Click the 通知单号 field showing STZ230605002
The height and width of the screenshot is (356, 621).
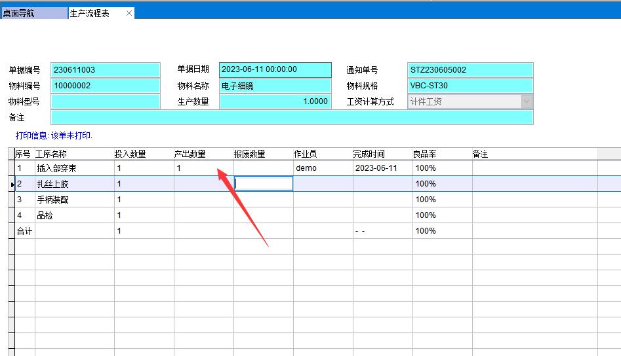click(470, 70)
